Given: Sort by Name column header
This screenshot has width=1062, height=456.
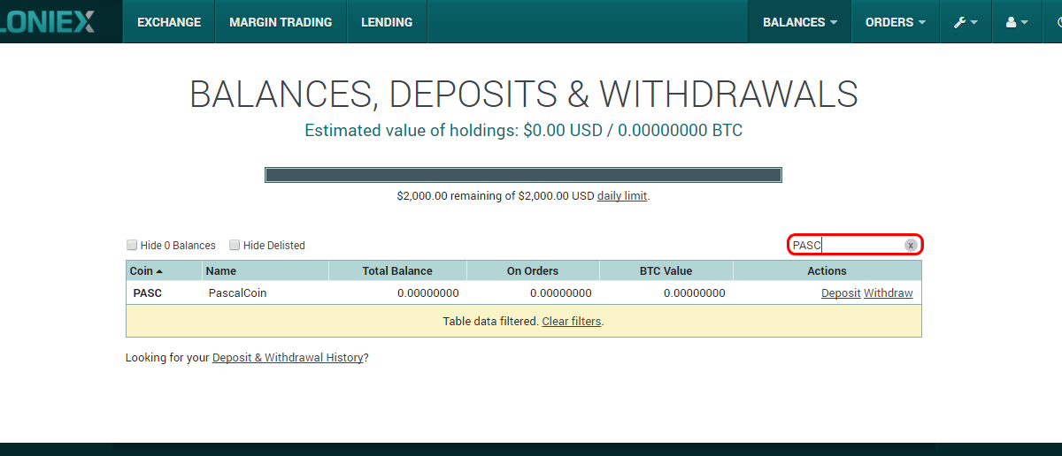Looking at the screenshot, I should coord(265,271).
